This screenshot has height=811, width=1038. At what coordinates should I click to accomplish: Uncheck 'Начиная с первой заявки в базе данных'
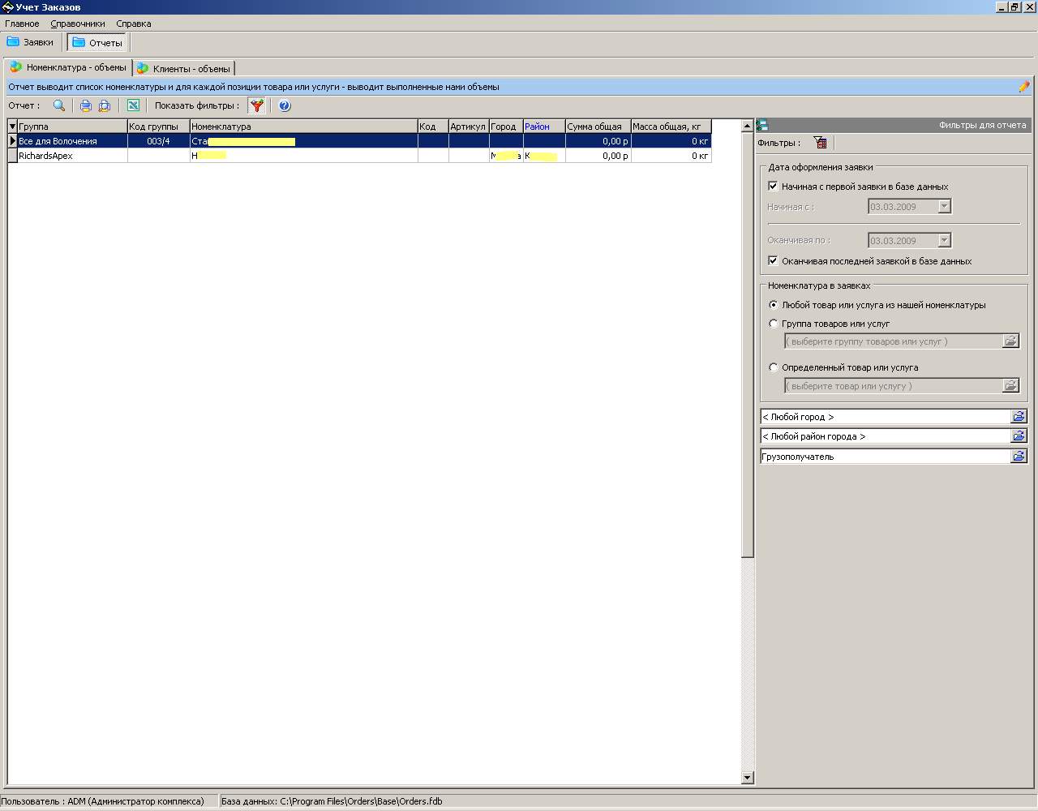click(773, 187)
